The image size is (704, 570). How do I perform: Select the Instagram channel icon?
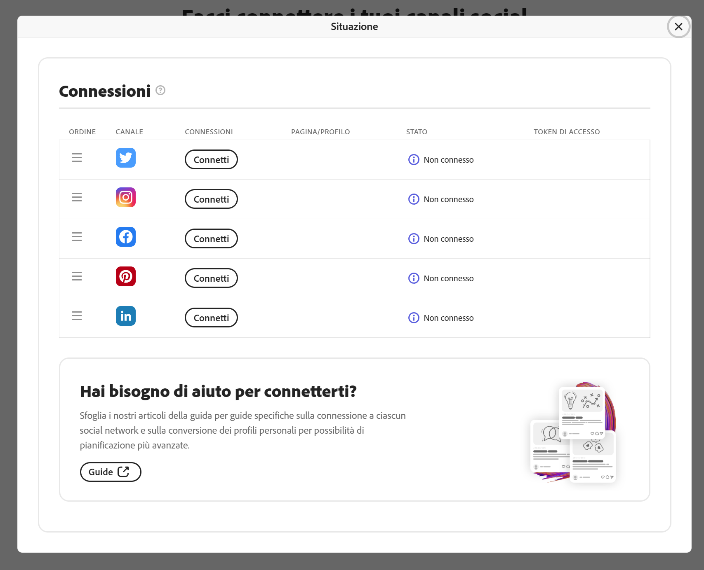tap(125, 197)
